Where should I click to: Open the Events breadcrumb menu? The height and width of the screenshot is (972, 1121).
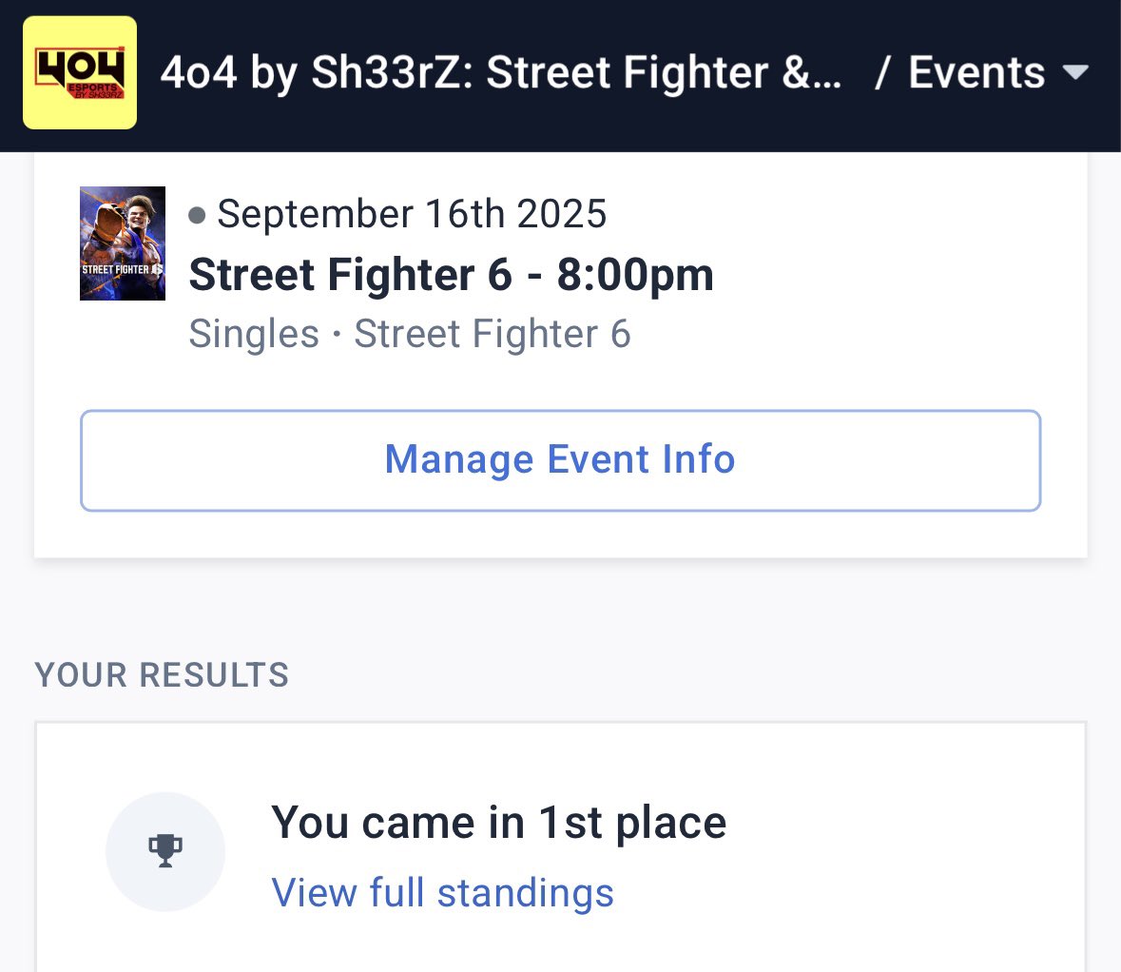click(998, 72)
